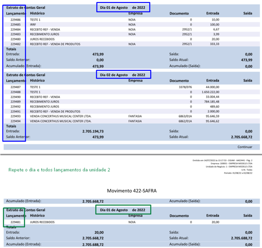Click the IRRF history entry

point(33,24)
